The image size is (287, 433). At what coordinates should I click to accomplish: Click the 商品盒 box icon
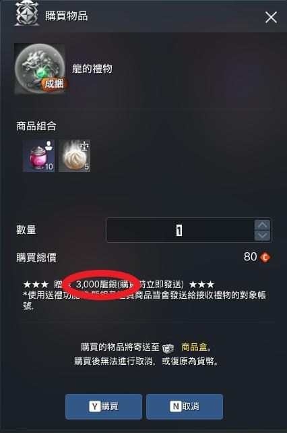click(168, 348)
